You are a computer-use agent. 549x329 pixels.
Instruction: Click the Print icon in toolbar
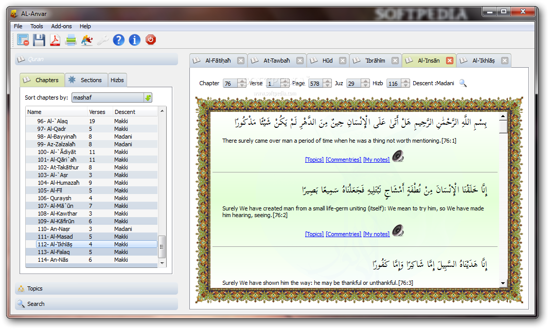(71, 40)
